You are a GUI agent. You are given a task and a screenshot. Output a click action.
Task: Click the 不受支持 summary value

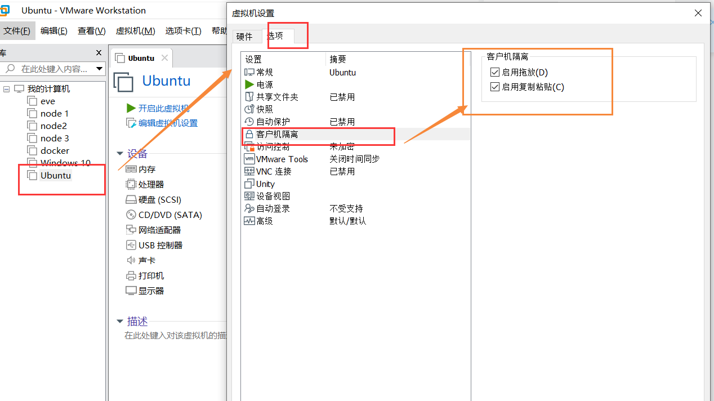346,208
